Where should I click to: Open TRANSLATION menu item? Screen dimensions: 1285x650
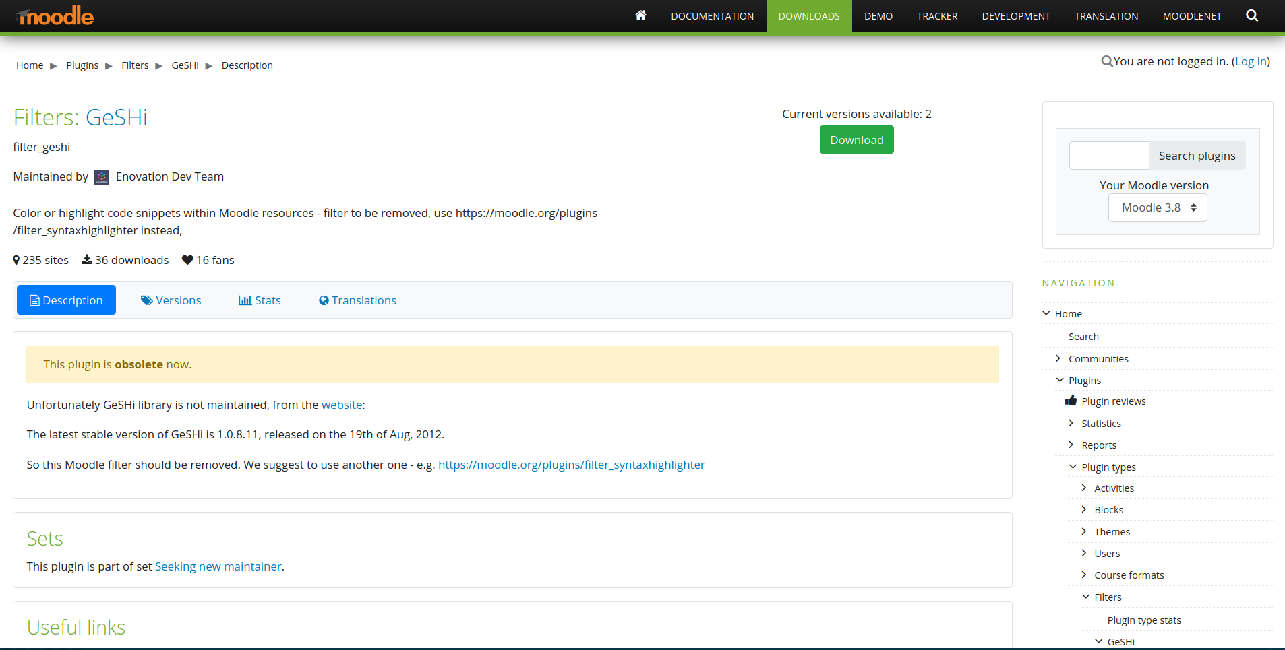click(x=1106, y=16)
